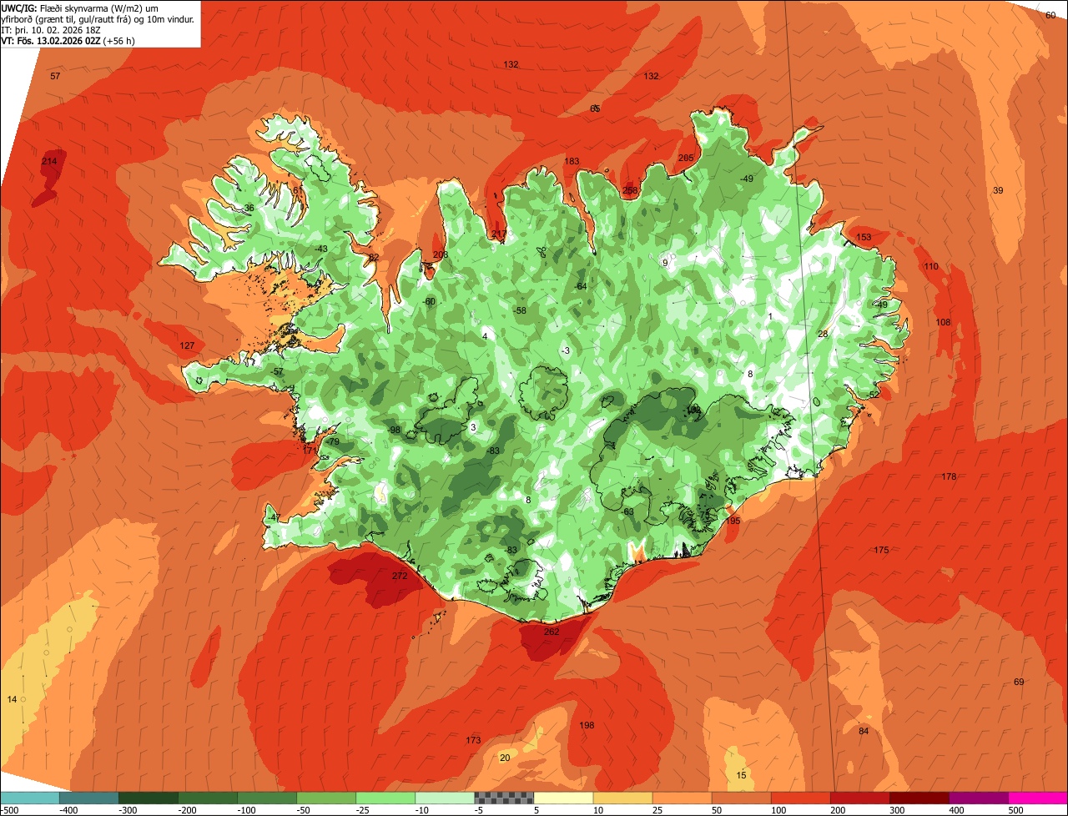
Task: Click the flux value '-98' in west Iceland
Action: tap(395, 430)
